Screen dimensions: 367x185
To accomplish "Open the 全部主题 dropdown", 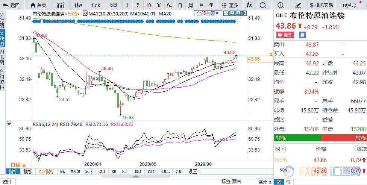I will click(207, 13).
